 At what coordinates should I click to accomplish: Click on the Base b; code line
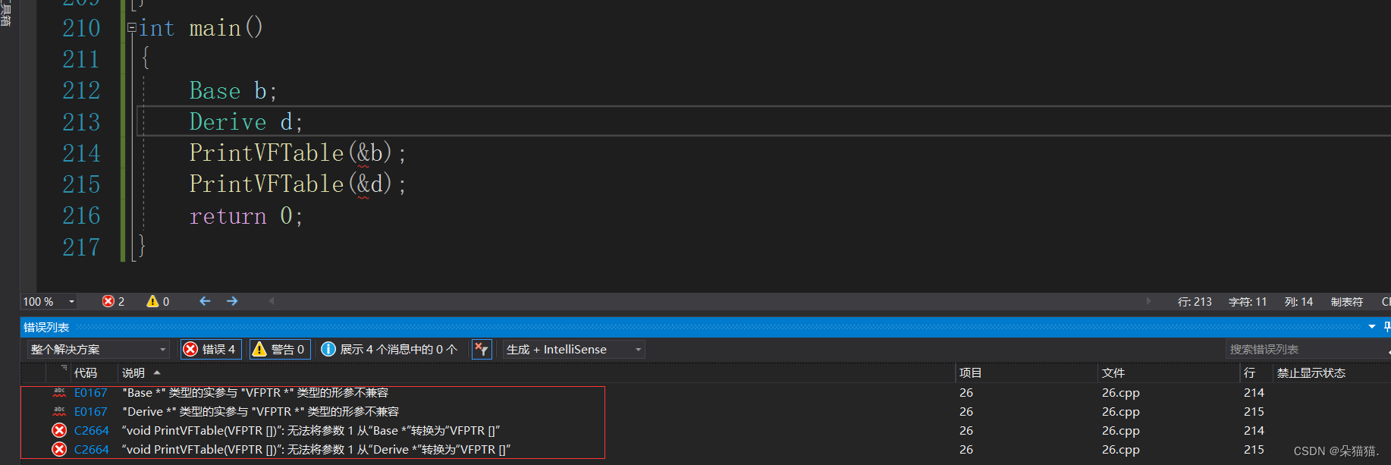coord(233,91)
